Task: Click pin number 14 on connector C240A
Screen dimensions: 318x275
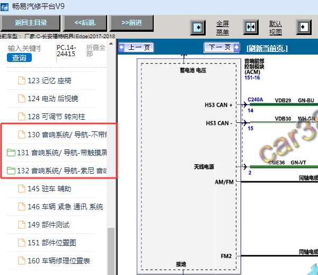Action: (x=251, y=111)
